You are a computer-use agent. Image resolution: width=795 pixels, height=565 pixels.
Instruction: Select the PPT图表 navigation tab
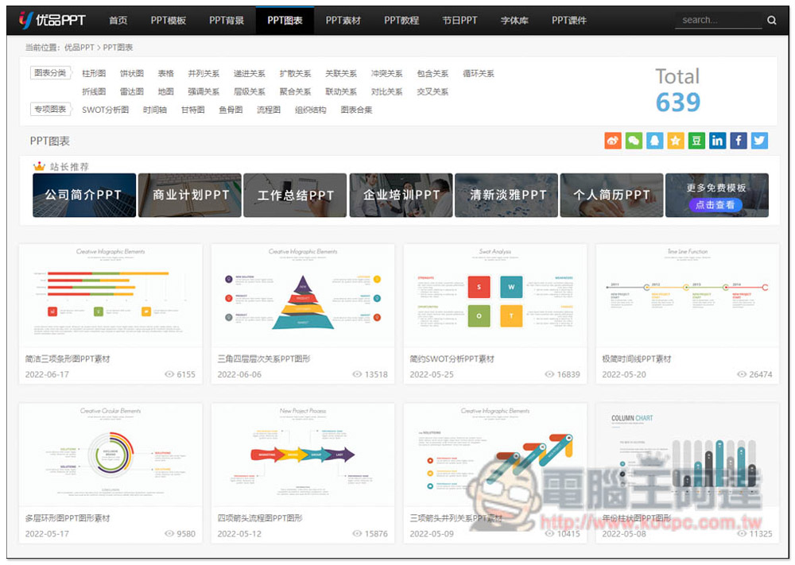pos(285,21)
